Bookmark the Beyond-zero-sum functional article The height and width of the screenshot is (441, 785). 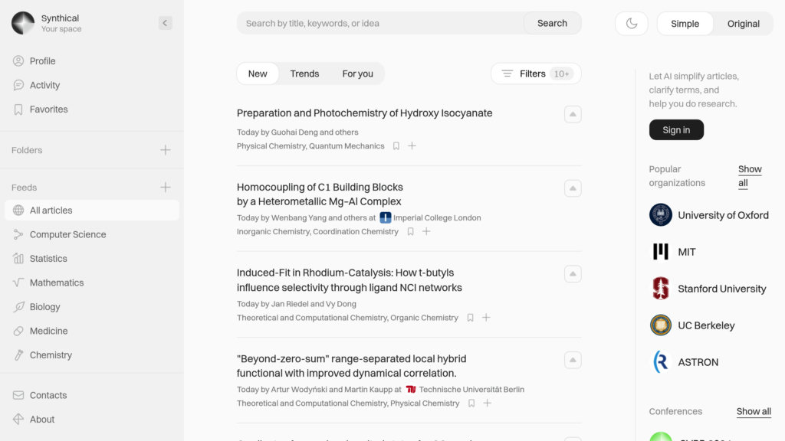pos(471,403)
